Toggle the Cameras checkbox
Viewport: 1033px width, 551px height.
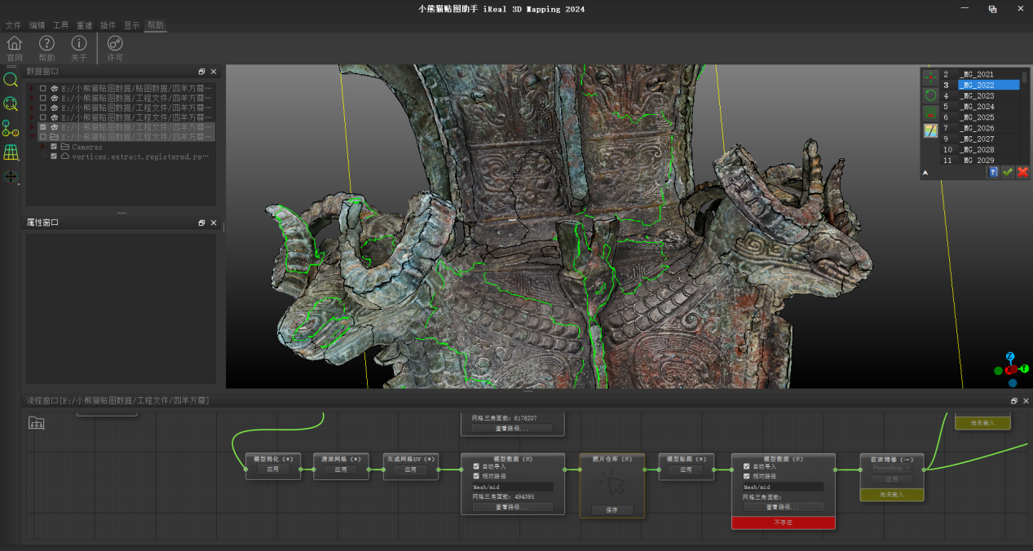(x=54, y=147)
